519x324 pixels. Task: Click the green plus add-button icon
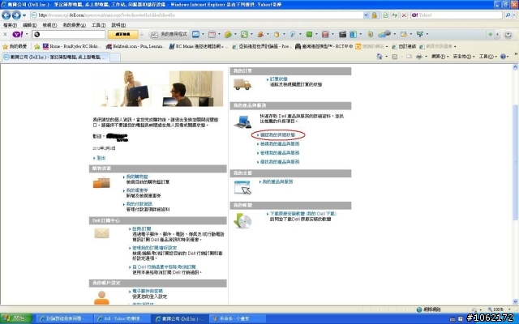click(x=490, y=34)
